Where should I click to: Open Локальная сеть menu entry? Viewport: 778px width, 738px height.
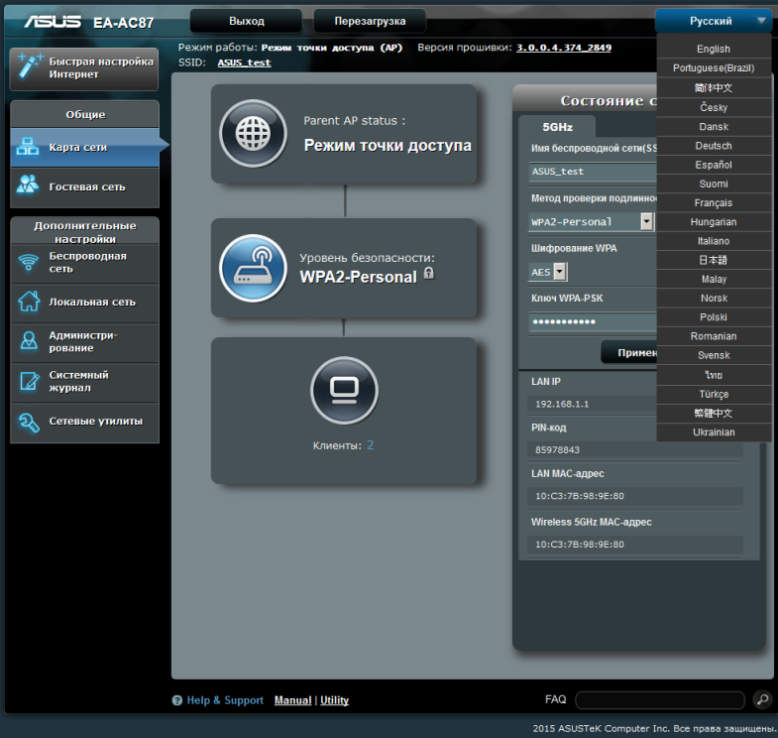coord(84,303)
